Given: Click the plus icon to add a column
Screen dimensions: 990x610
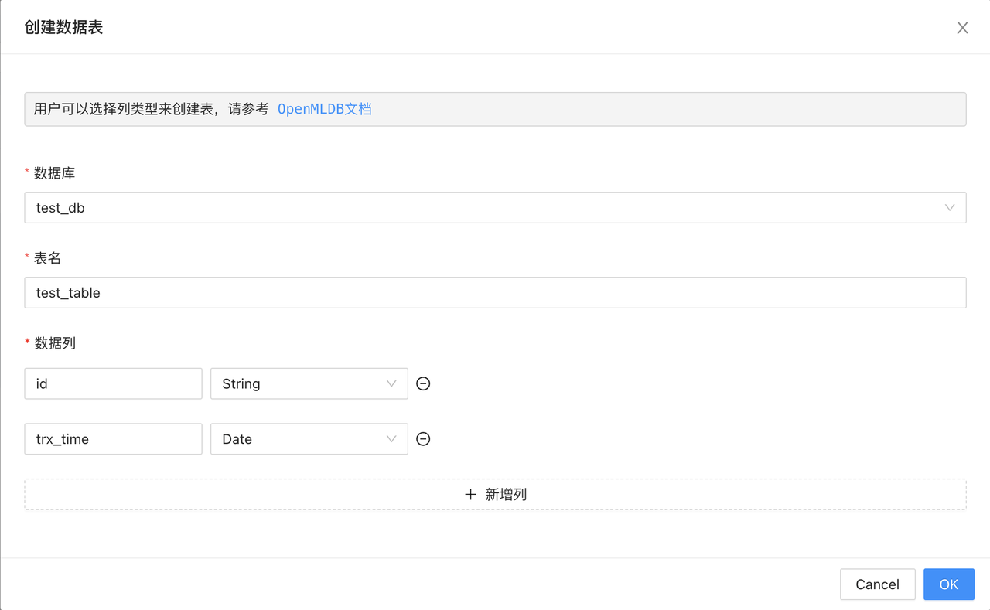Looking at the screenshot, I should coord(471,494).
